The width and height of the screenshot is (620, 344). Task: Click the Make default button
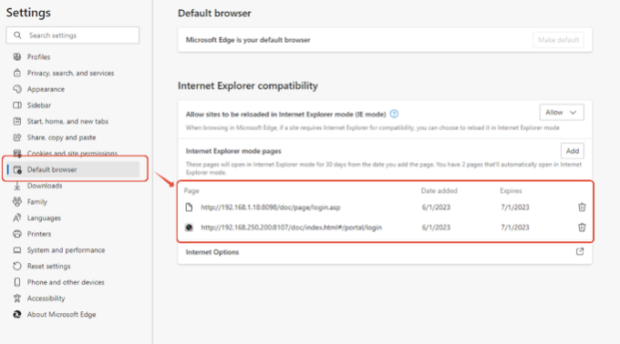point(558,40)
